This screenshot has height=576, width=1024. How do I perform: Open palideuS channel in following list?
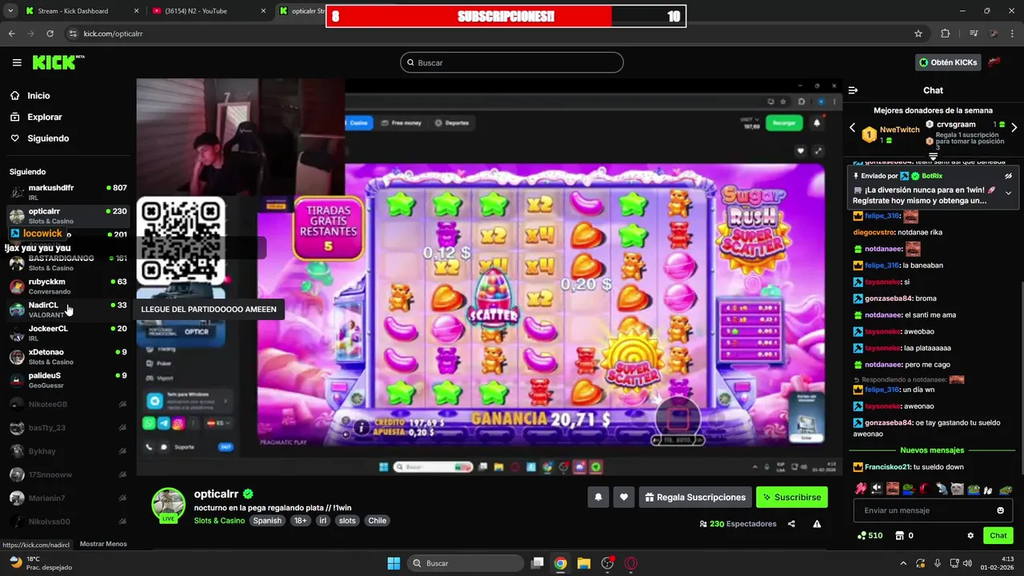[68, 380]
